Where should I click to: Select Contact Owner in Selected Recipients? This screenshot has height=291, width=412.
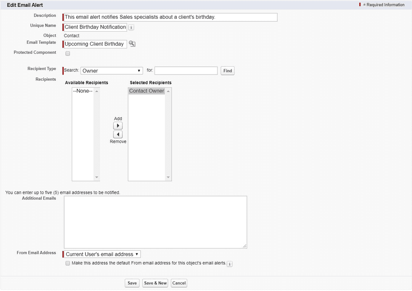pos(146,91)
